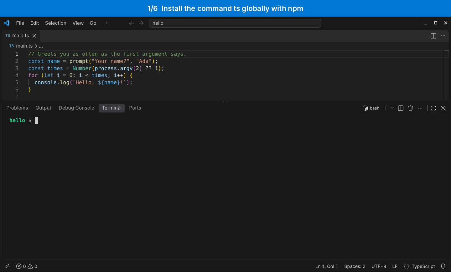Viewport: 451px width, 272px height.
Task: Open the View menu
Action: click(x=78, y=23)
